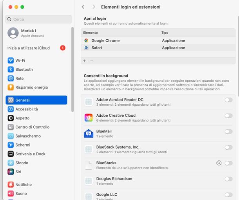The height and width of the screenshot is (200, 239).
Task: Select the Suono sidebar label
Action: 21,193
